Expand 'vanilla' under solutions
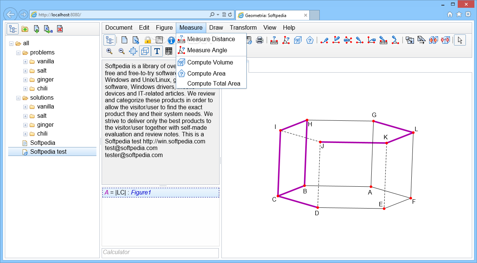Image resolution: width=477 pixels, height=263 pixels. [x=25, y=107]
